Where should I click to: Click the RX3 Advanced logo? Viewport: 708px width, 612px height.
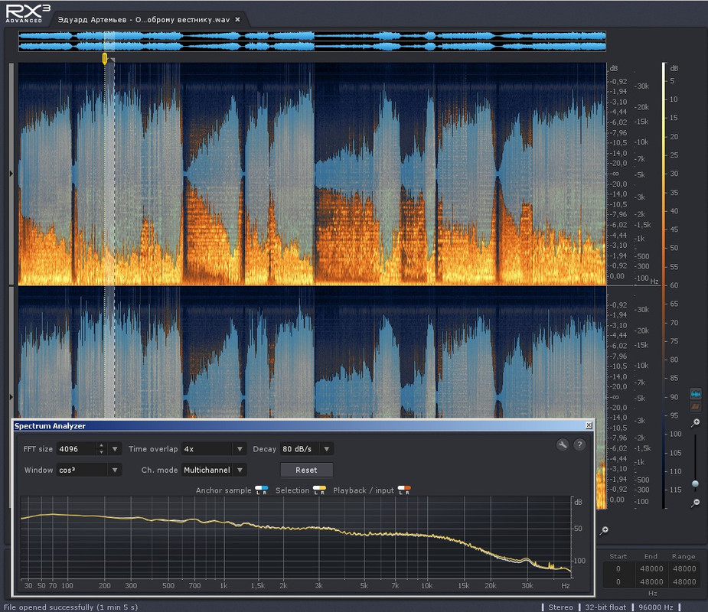(x=27, y=13)
